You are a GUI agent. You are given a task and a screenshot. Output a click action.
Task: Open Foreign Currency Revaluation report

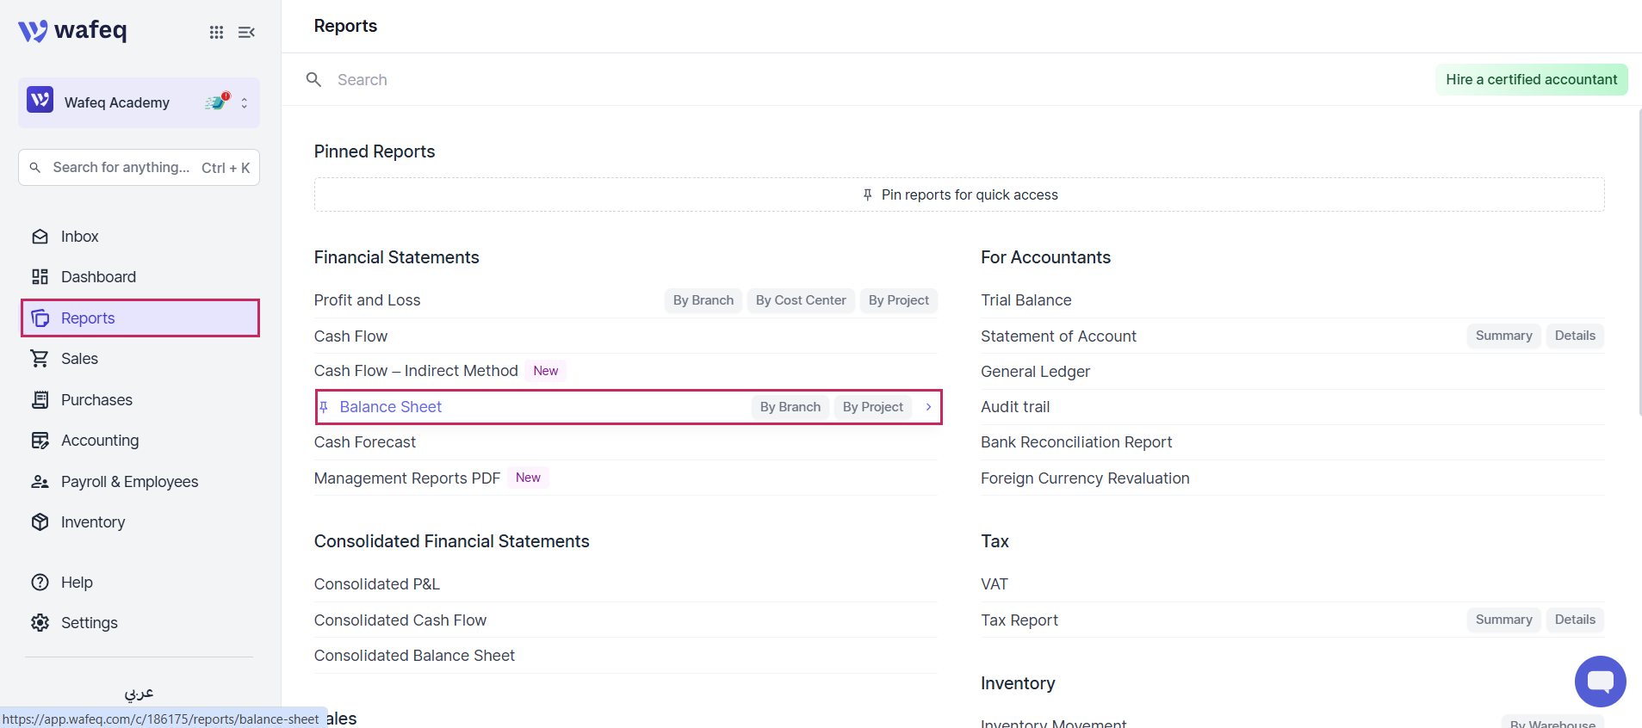(x=1085, y=478)
